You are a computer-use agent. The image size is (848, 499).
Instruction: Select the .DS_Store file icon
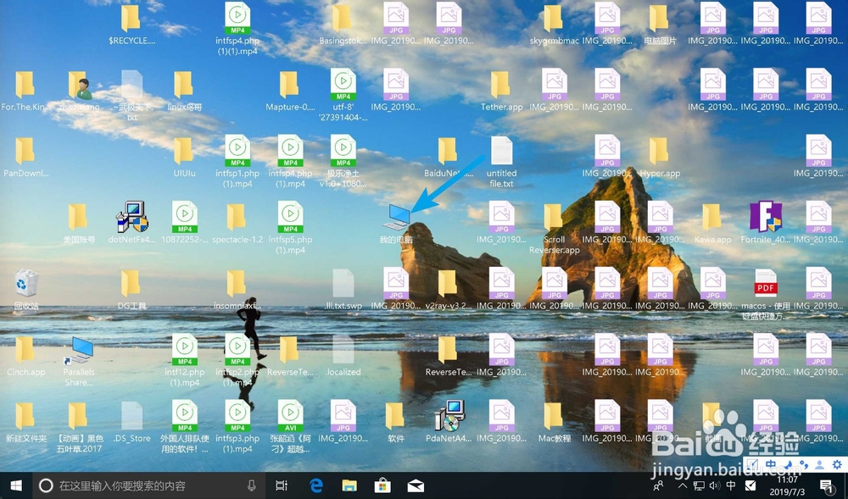(132, 422)
